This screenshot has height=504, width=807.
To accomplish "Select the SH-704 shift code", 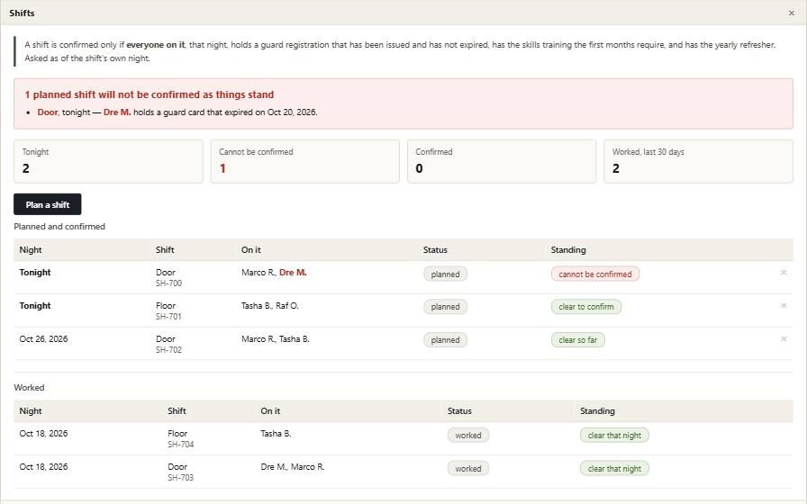I will pyautogui.click(x=181, y=445).
